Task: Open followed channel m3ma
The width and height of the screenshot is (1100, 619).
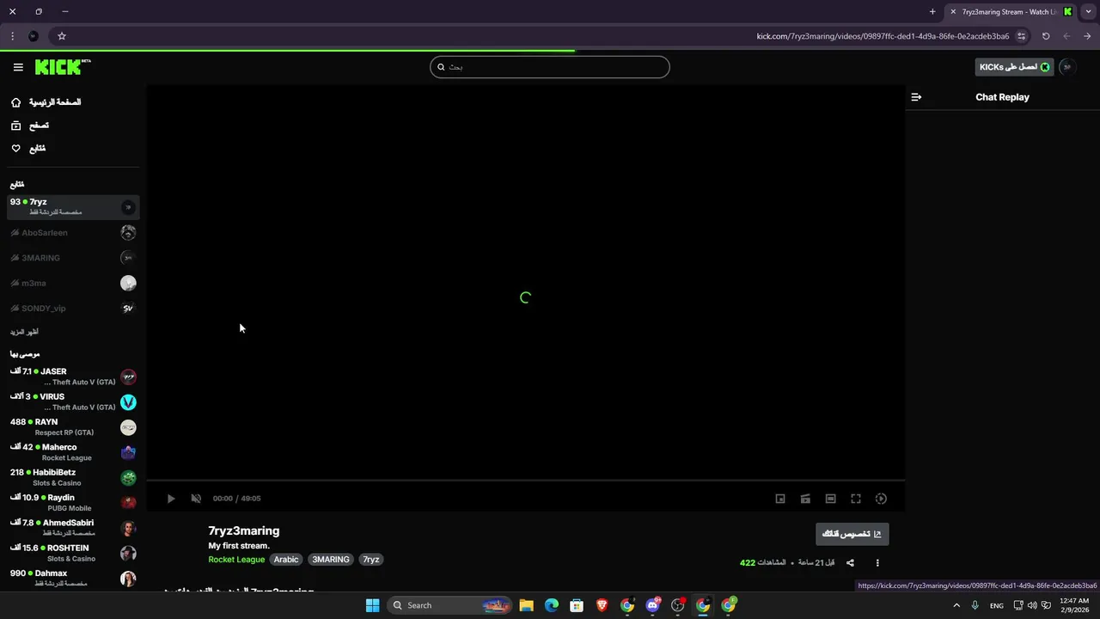Action: (73, 283)
